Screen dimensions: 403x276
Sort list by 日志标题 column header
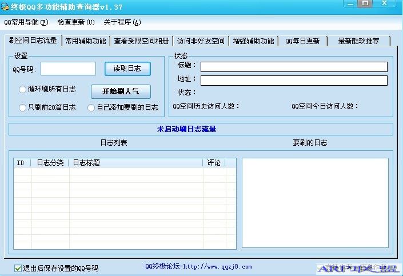(x=136, y=163)
